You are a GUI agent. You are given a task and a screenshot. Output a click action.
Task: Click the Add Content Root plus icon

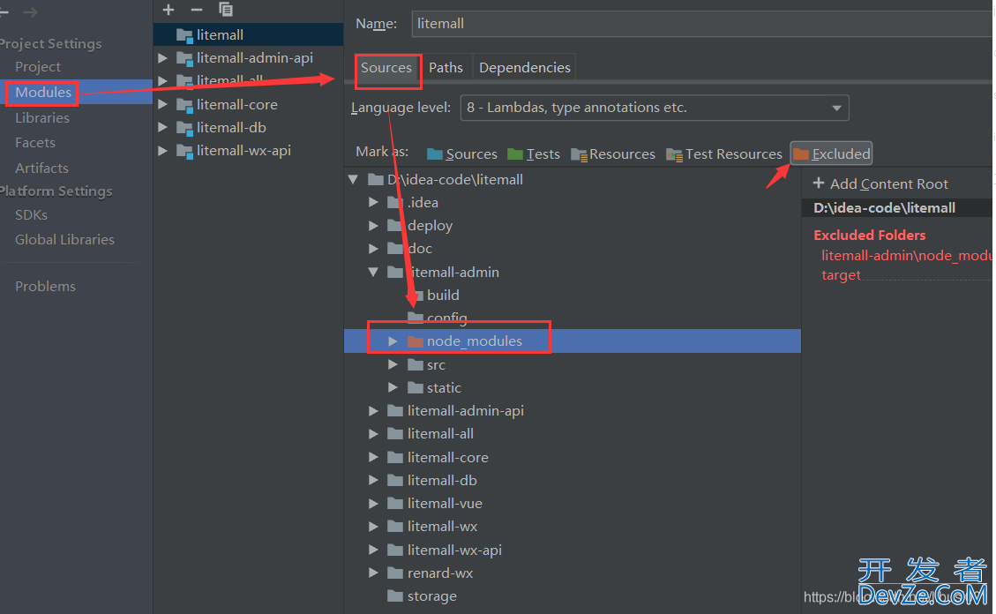pos(819,183)
